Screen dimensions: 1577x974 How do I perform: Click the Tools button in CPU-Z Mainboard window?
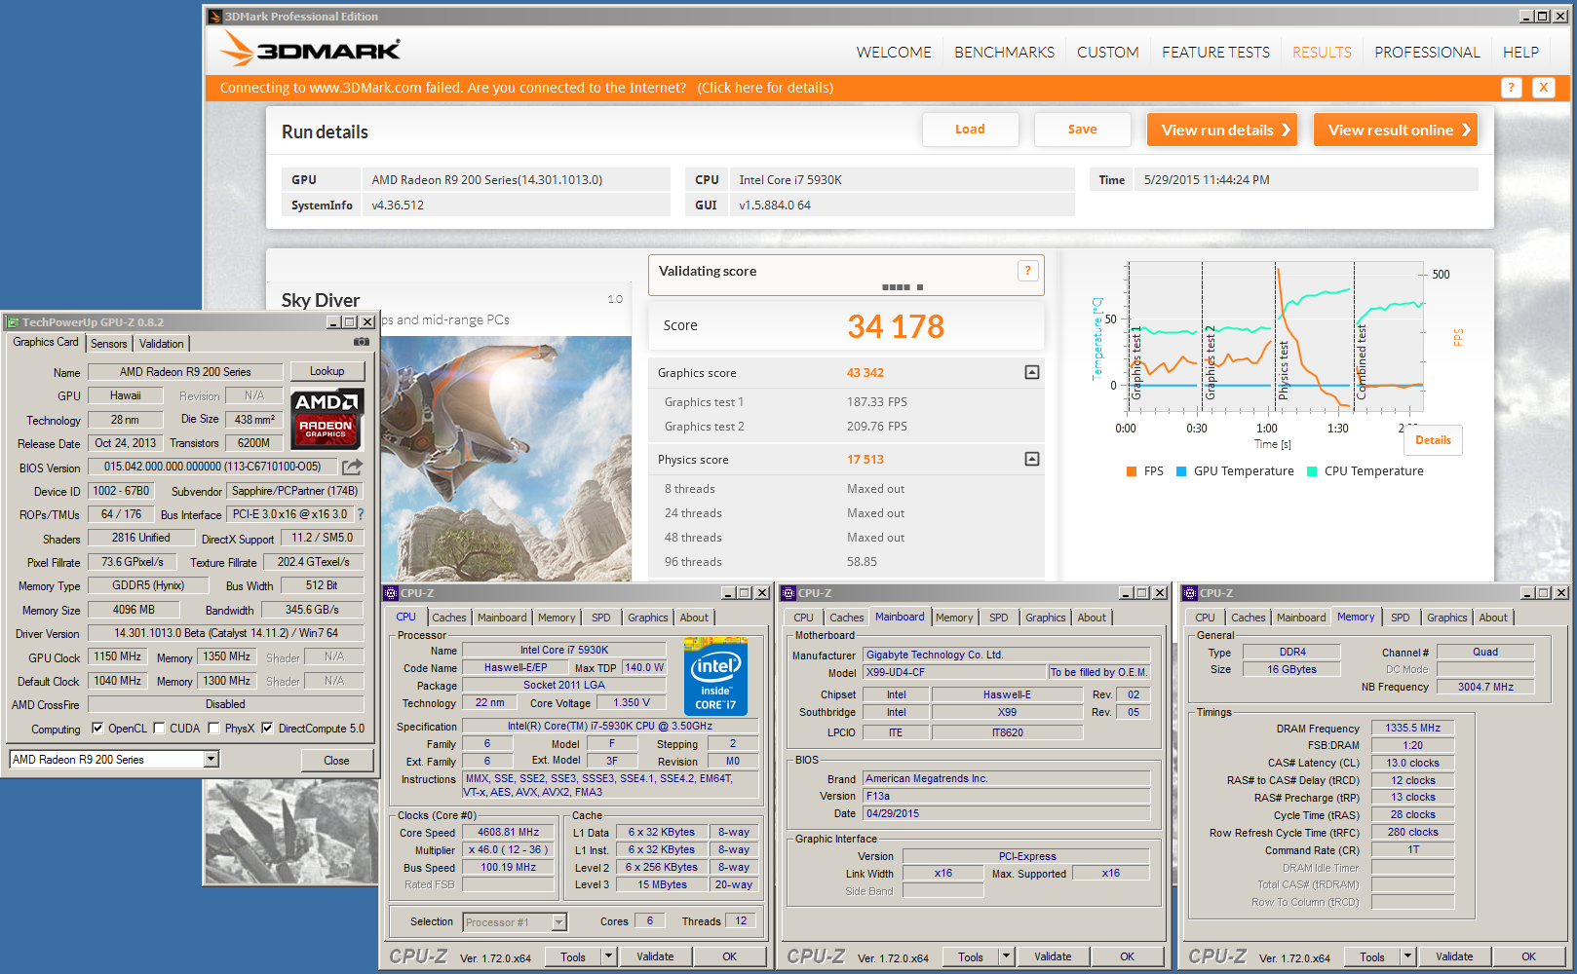(971, 956)
